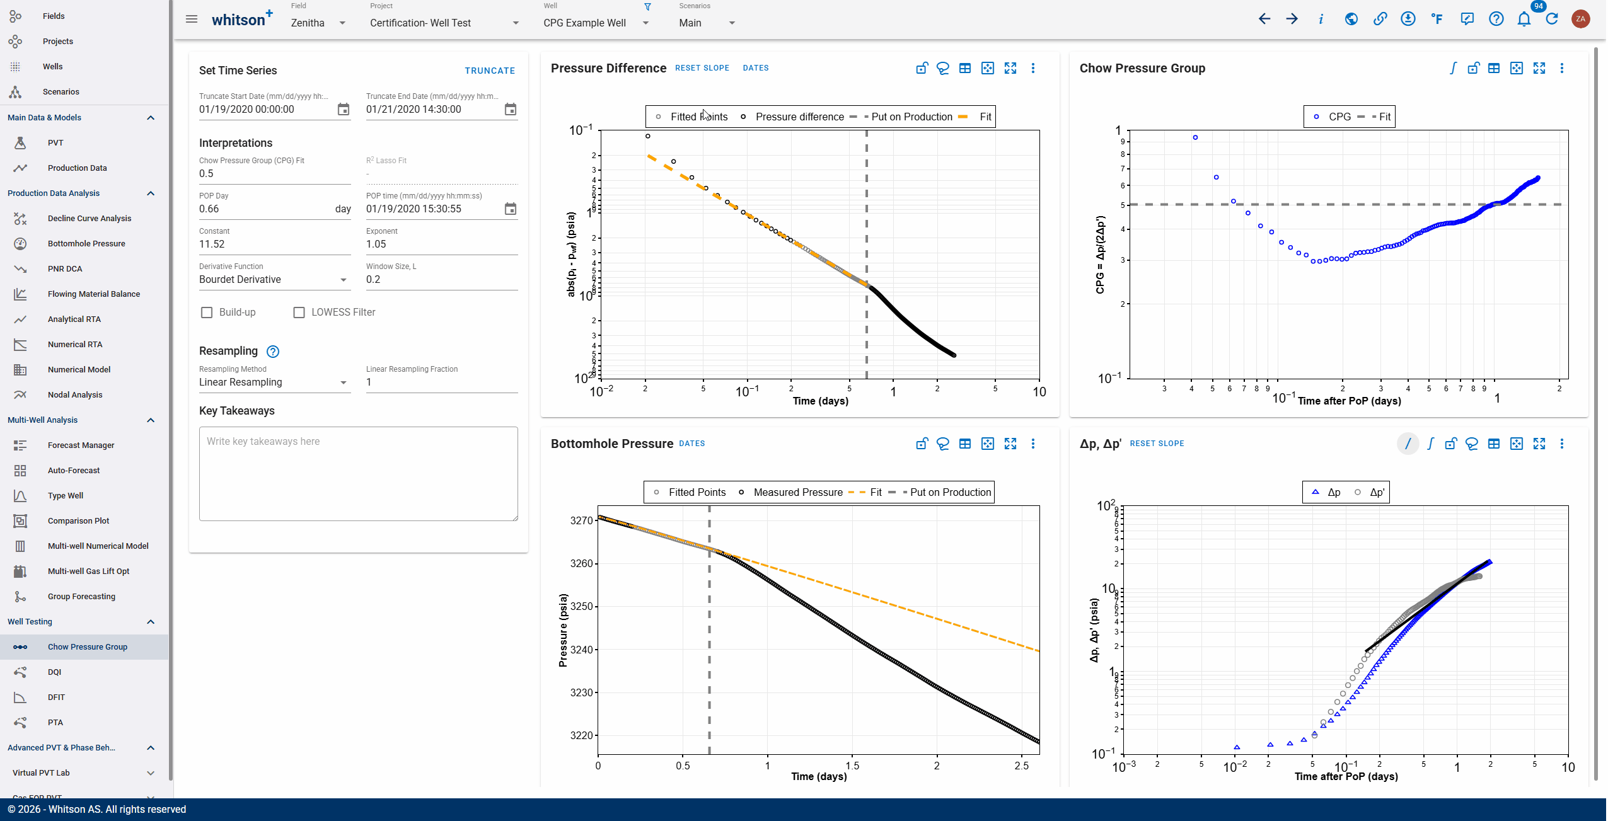Click the TRUNCATE button

click(x=490, y=71)
